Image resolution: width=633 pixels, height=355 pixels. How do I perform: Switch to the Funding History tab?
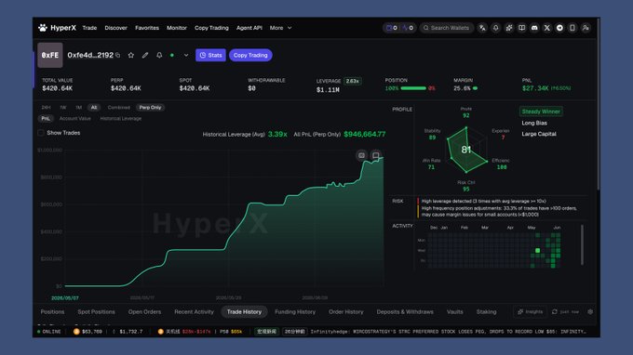click(x=295, y=312)
